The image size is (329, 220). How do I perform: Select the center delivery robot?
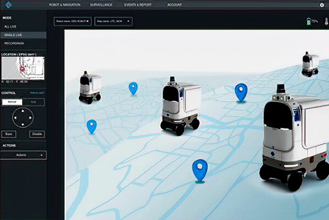180,106
